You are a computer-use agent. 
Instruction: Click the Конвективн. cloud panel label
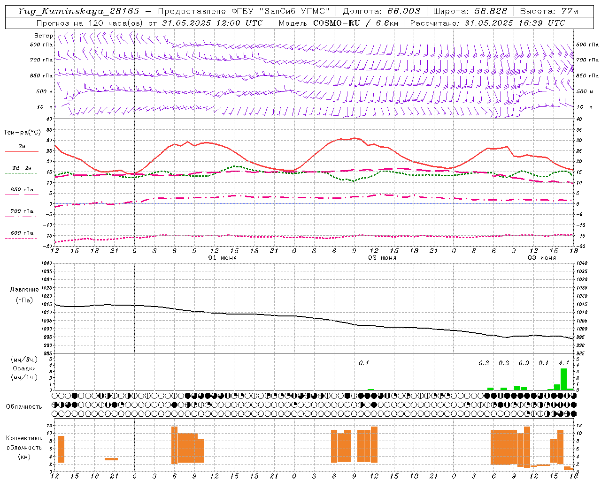[x=24, y=438]
